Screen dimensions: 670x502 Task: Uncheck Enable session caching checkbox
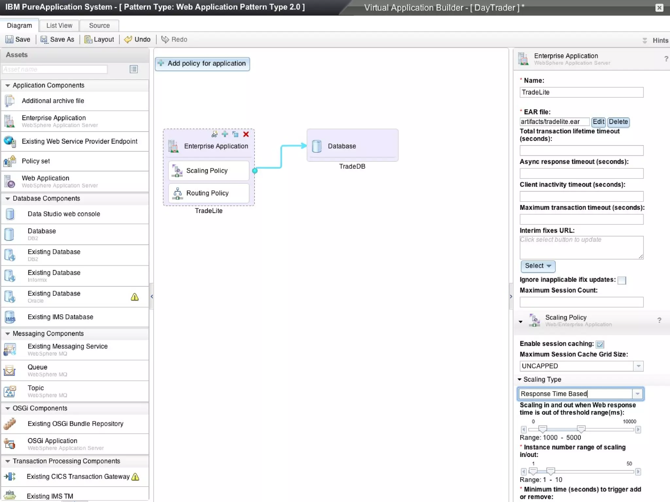click(x=600, y=344)
